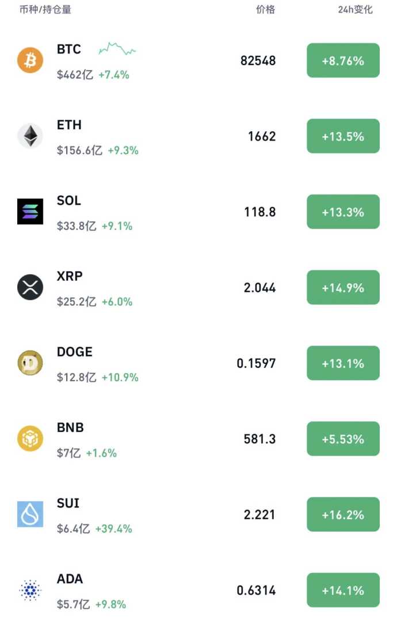This screenshot has height=621, width=397.
Task: Toggle the SOL +13.3% change badge
Action: click(343, 212)
